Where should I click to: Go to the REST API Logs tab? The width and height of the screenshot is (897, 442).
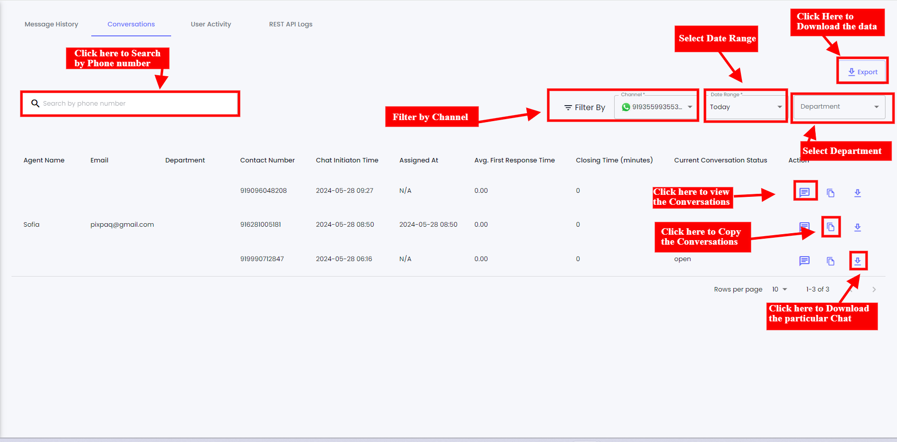(x=290, y=24)
